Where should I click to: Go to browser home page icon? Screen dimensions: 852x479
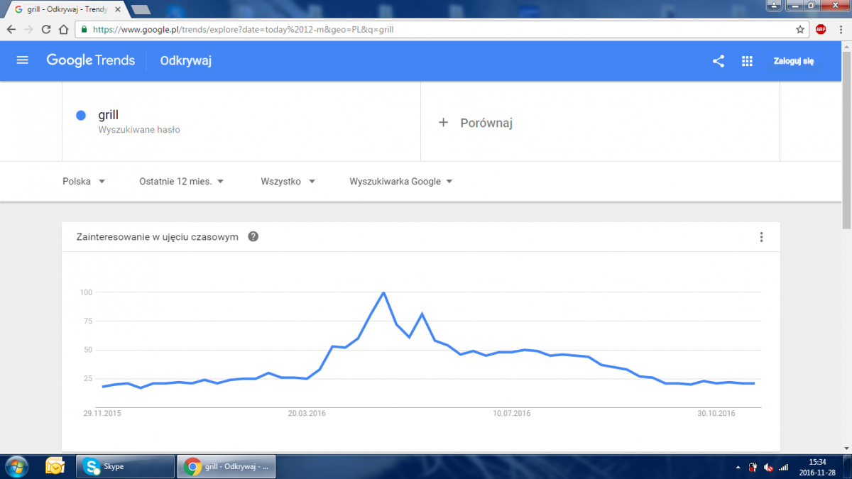coord(64,30)
